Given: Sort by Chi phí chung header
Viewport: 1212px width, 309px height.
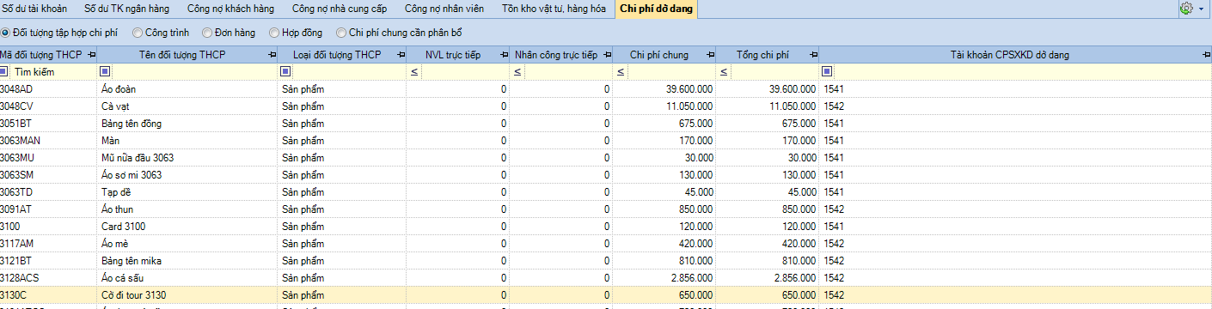Looking at the screenshot, I should tap(658, 55).
